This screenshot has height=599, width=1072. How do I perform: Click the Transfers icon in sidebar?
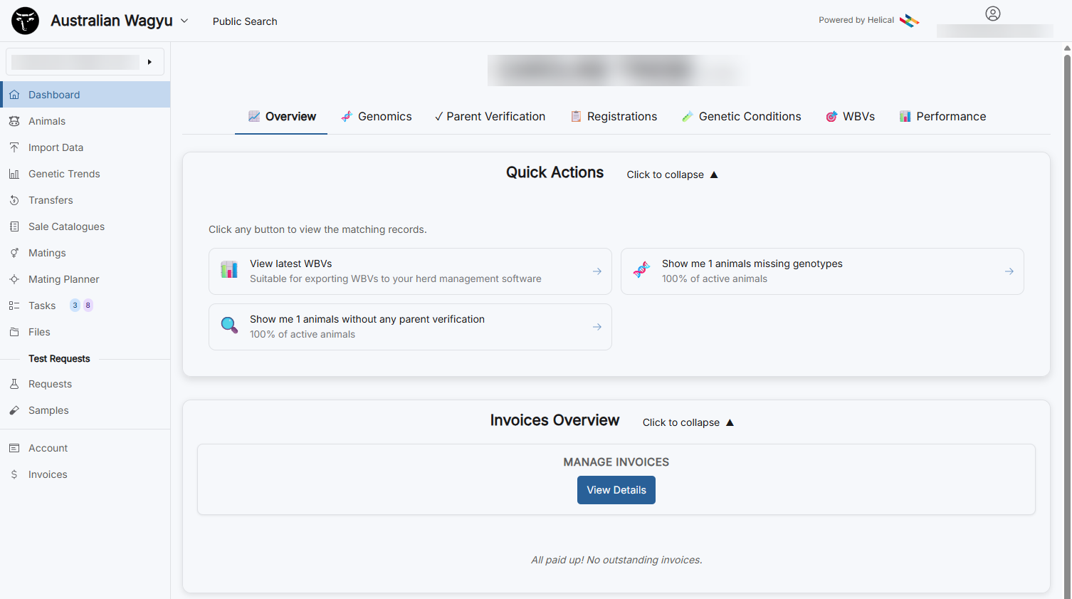point(14,200)
